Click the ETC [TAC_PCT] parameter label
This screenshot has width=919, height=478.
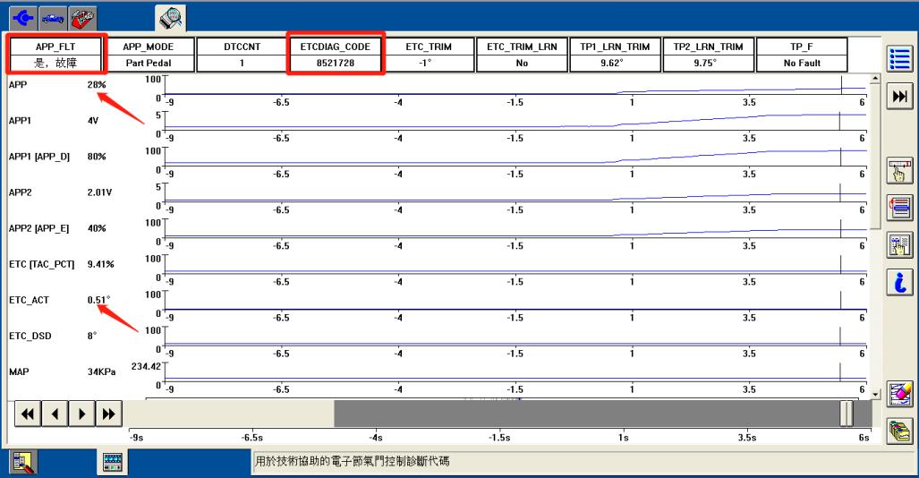42,265
